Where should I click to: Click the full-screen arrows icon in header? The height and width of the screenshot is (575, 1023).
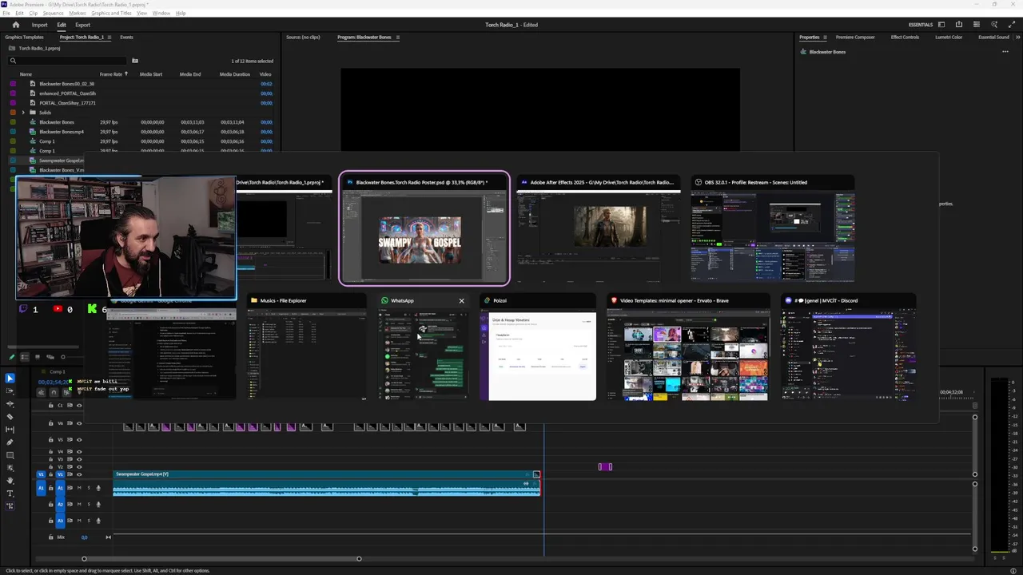pos(1012,25)
